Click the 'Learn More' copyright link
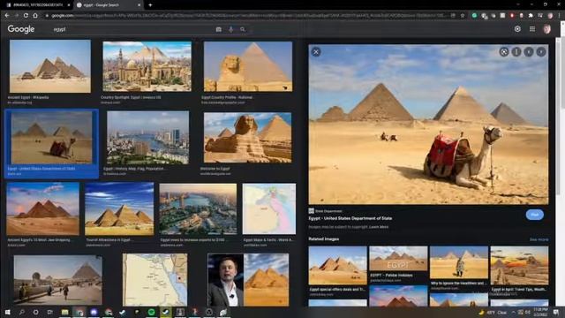The height and width of the screenshot is (318, 565). 379,227
